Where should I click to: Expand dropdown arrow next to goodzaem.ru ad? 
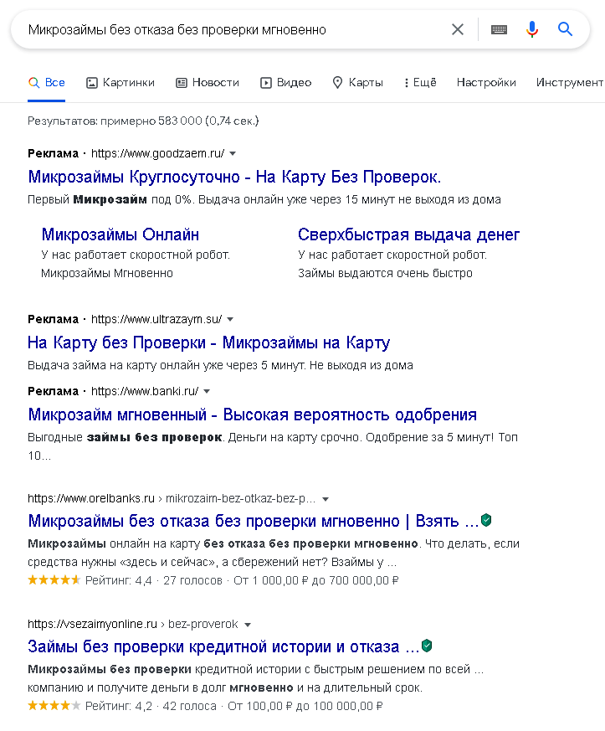click(x=233, y=153)
